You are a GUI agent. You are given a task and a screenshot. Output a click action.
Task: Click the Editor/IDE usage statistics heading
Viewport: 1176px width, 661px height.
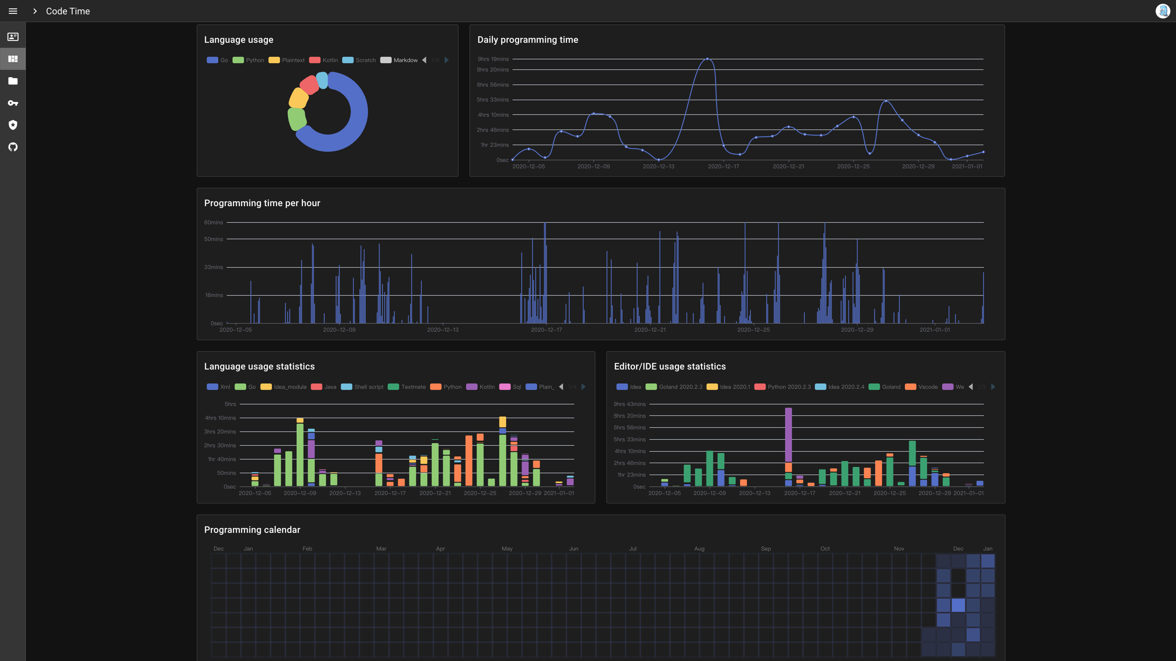(670, 367)
